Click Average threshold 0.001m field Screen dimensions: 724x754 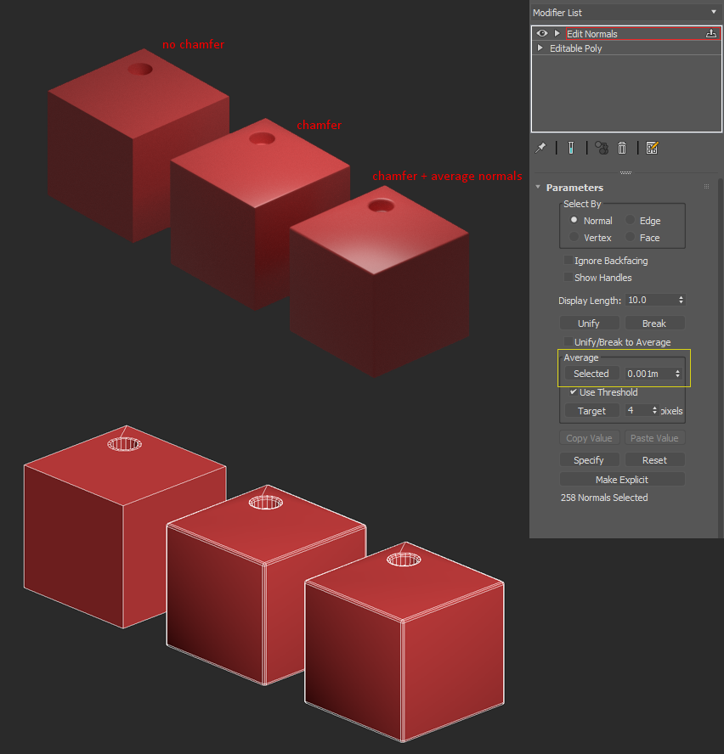coord(649,374)
